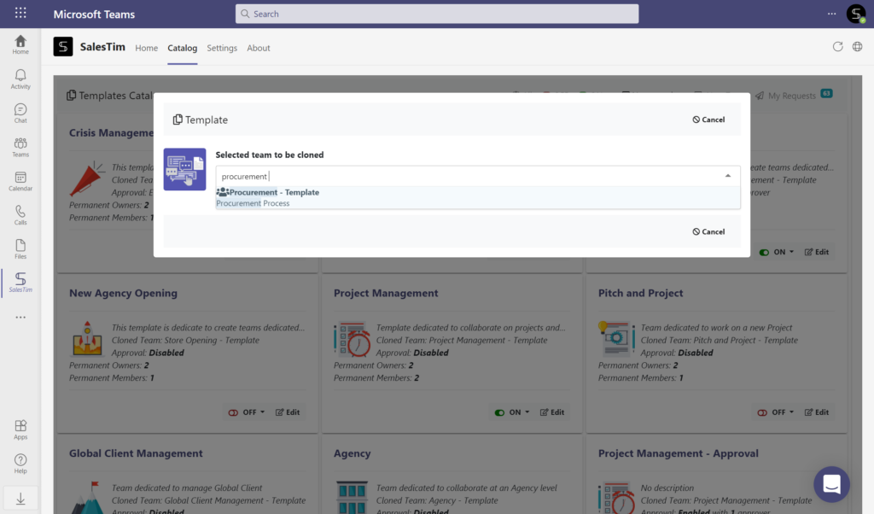Collapse the team selection dropdown arrow
This screenshot has height=514, width=874.
pyautogui.click(x=728, y=176)
